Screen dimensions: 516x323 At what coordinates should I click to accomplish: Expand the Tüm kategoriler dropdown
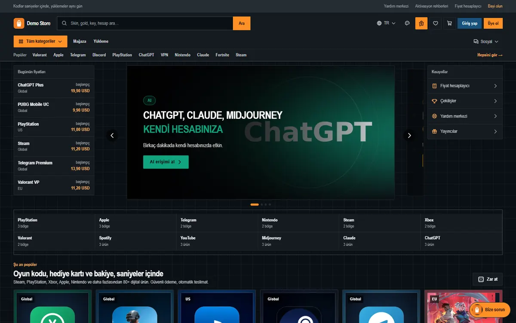(40, 41)
